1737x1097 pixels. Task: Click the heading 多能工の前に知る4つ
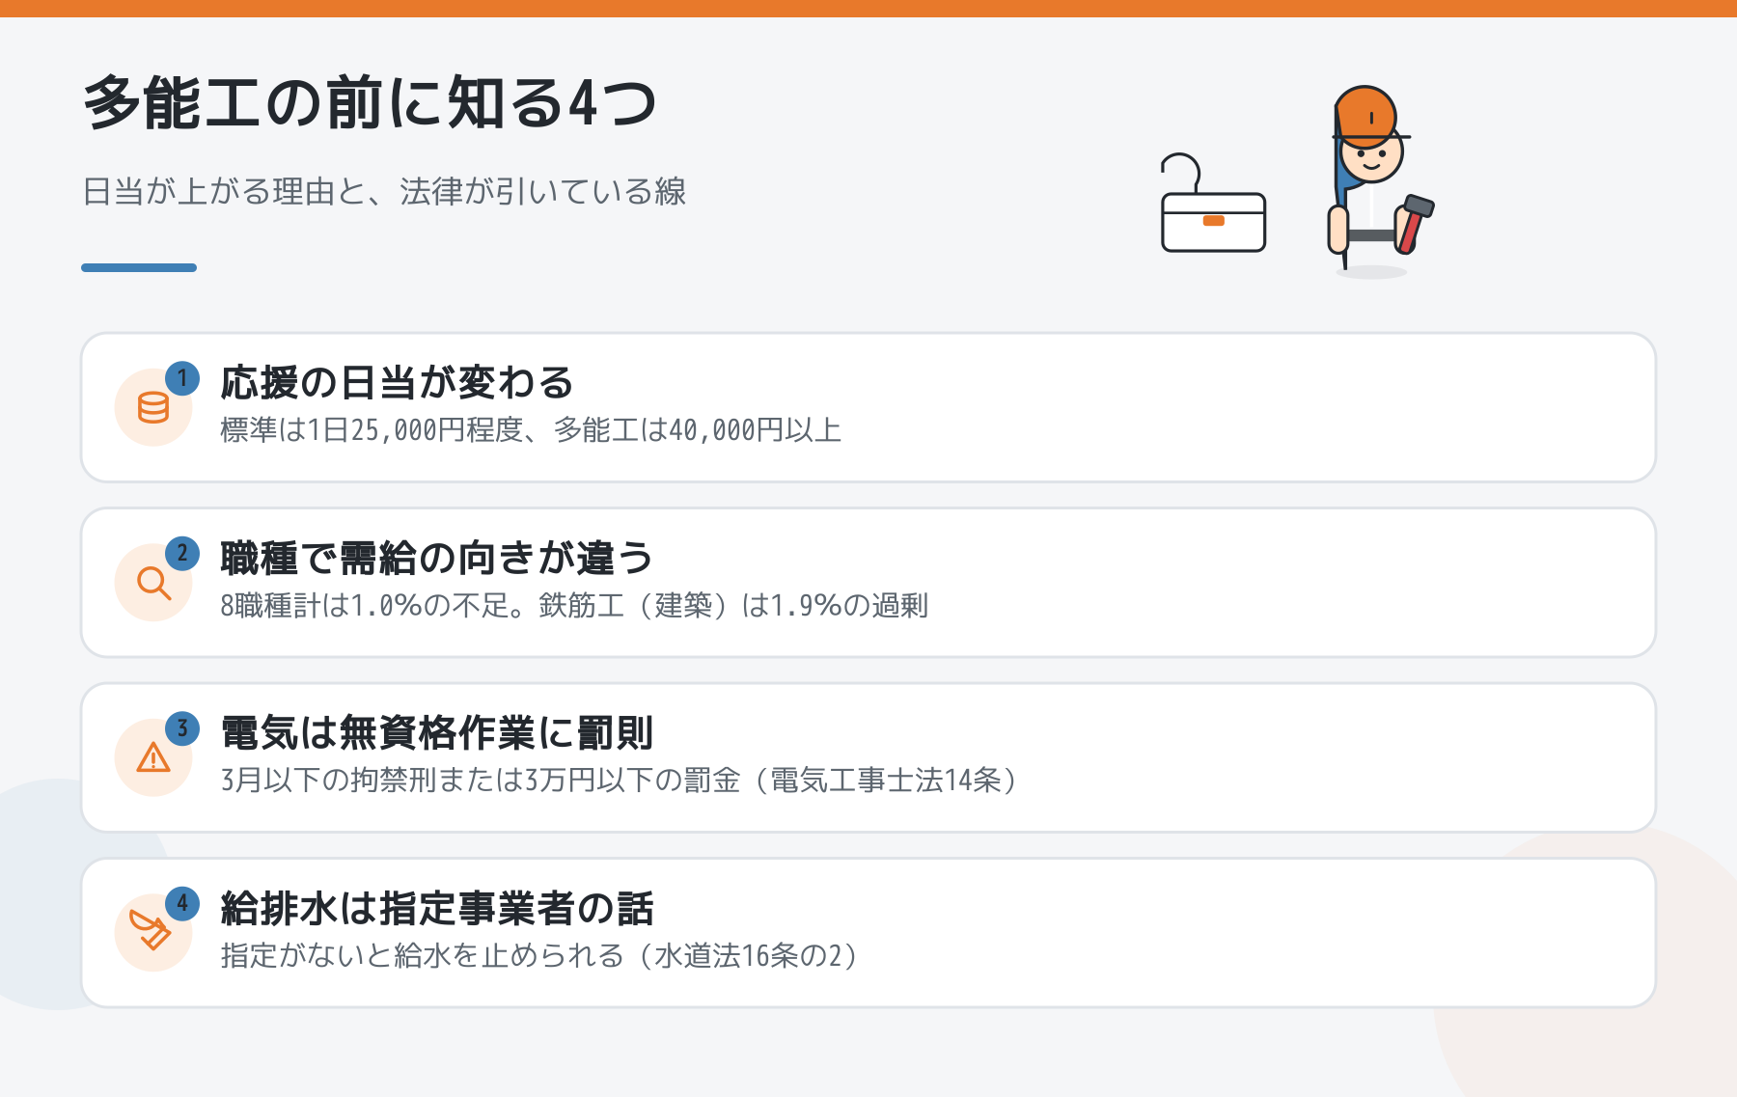[x=371, y=102]
